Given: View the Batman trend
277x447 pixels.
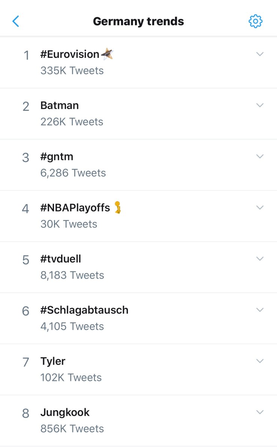Looking at the screenshot, I should [60, 106].
